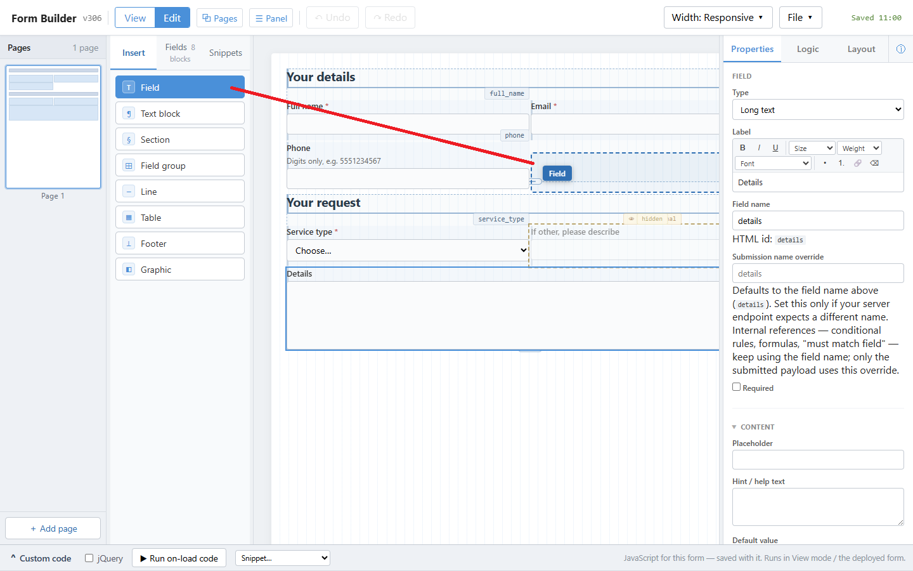Image resolution: width=913 pixels, height=571 pixels.
Task: Open the Snippets tab
Action: (226, 53)
